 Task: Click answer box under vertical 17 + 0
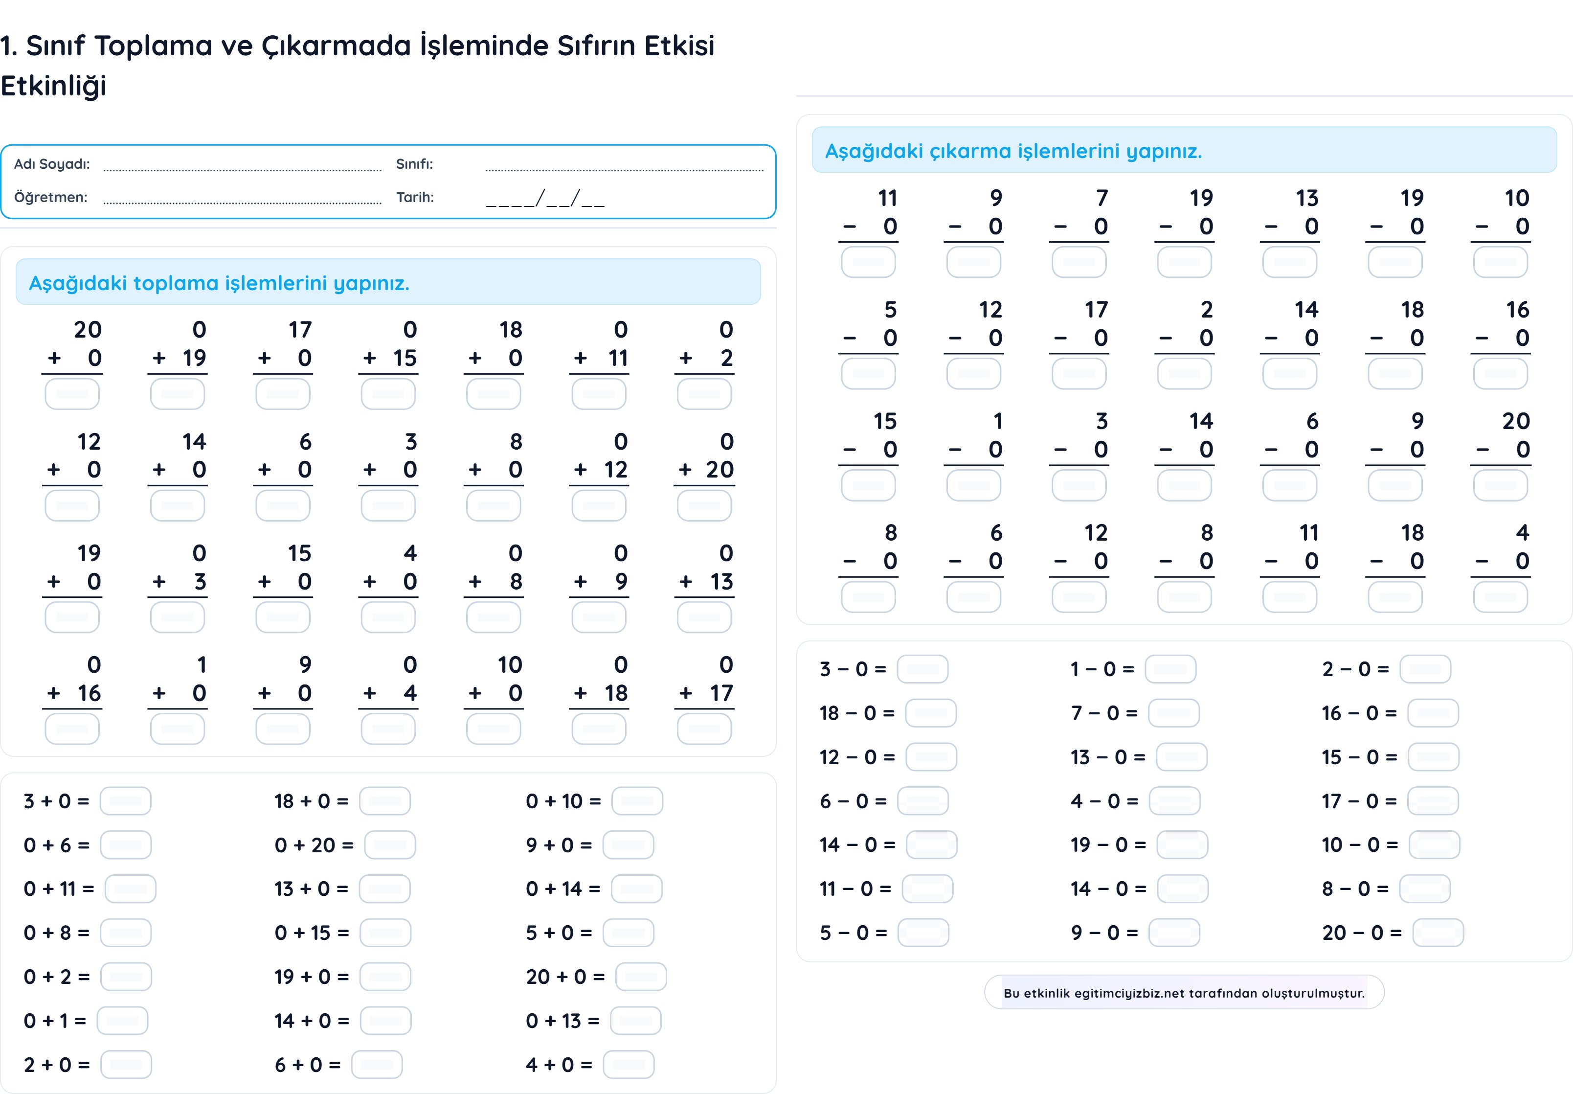point(282,394)
